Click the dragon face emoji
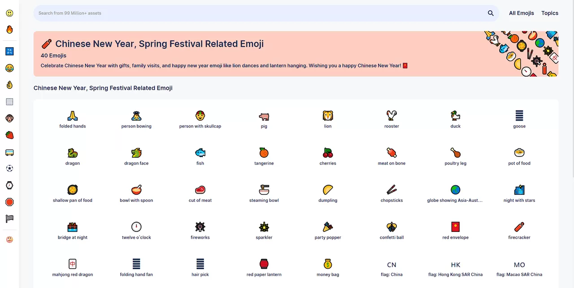The width and height of the screenshot is (574, 288). click(x=136, y=153)
